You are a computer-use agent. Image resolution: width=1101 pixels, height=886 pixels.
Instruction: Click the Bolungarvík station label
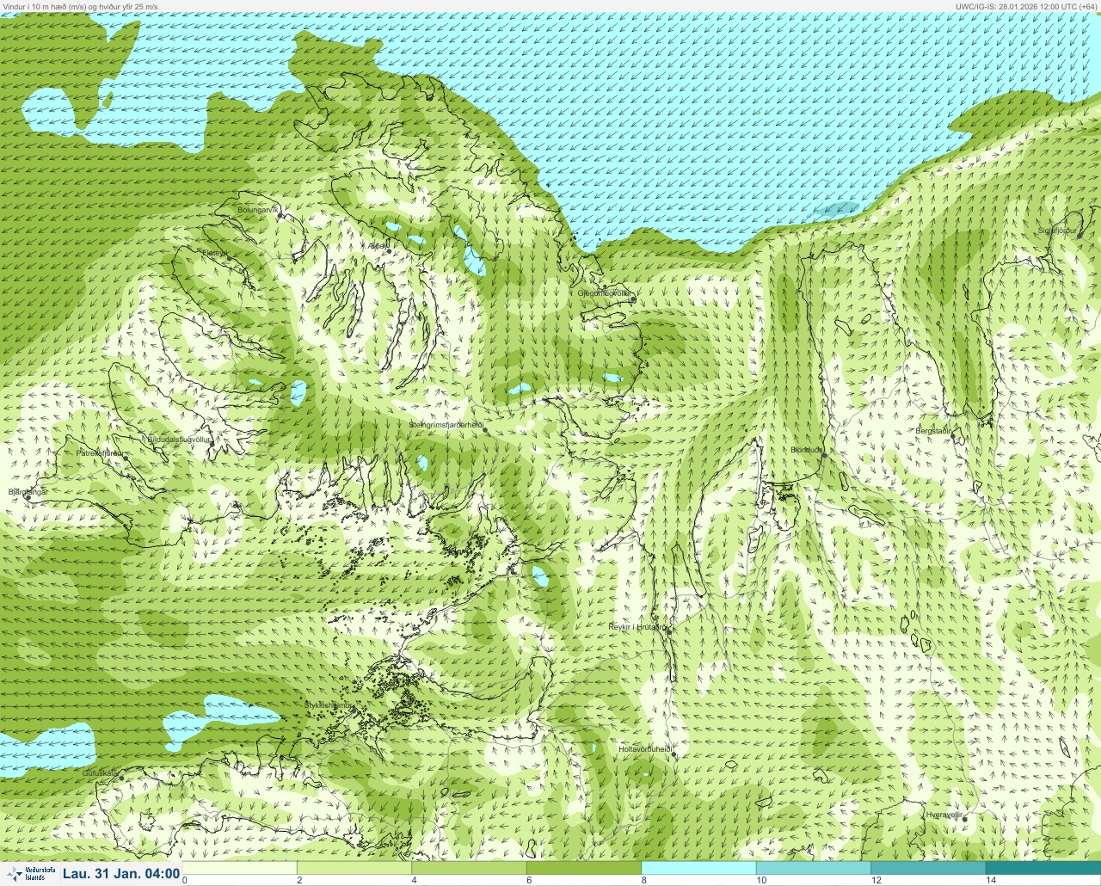click(x=259, y=210)
